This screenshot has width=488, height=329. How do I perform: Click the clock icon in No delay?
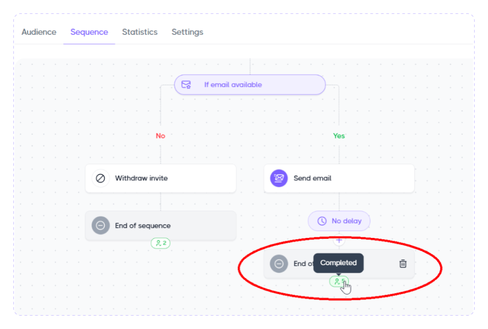tap(322, 221)
